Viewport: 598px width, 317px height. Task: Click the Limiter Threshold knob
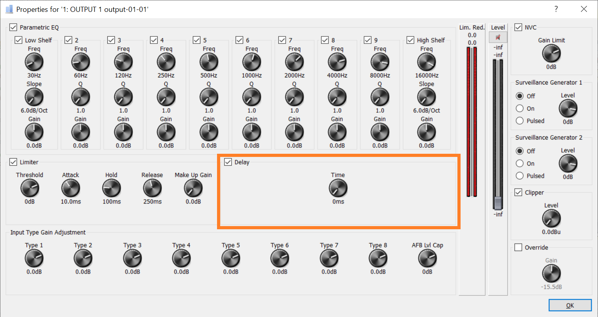tap(30, 188)
